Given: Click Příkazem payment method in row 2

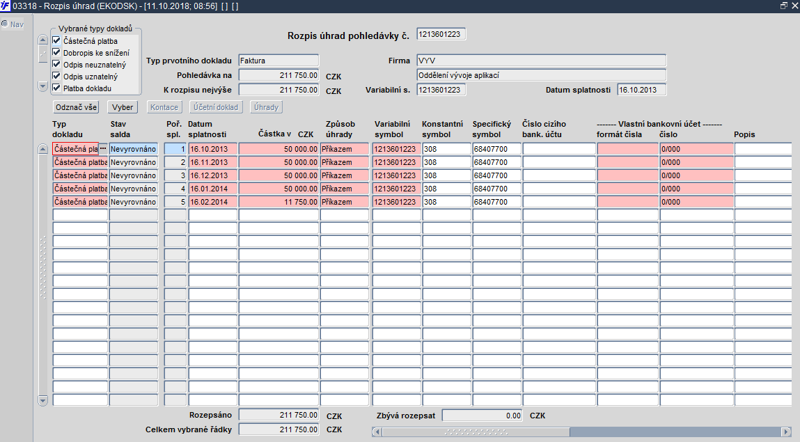Looking at the screenshot, I should tap(345, 162).
